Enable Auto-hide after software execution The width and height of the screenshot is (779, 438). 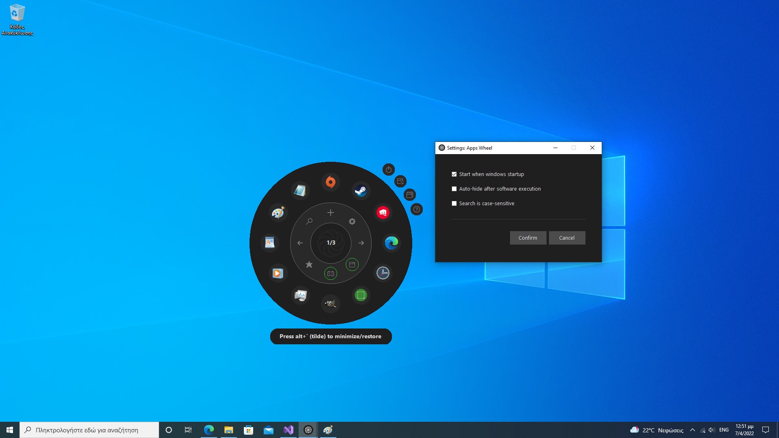pyautogui.click(x=454, y=189)
